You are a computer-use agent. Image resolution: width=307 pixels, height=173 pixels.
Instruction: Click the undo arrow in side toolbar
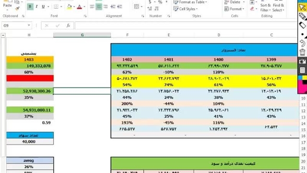(302, 43)
